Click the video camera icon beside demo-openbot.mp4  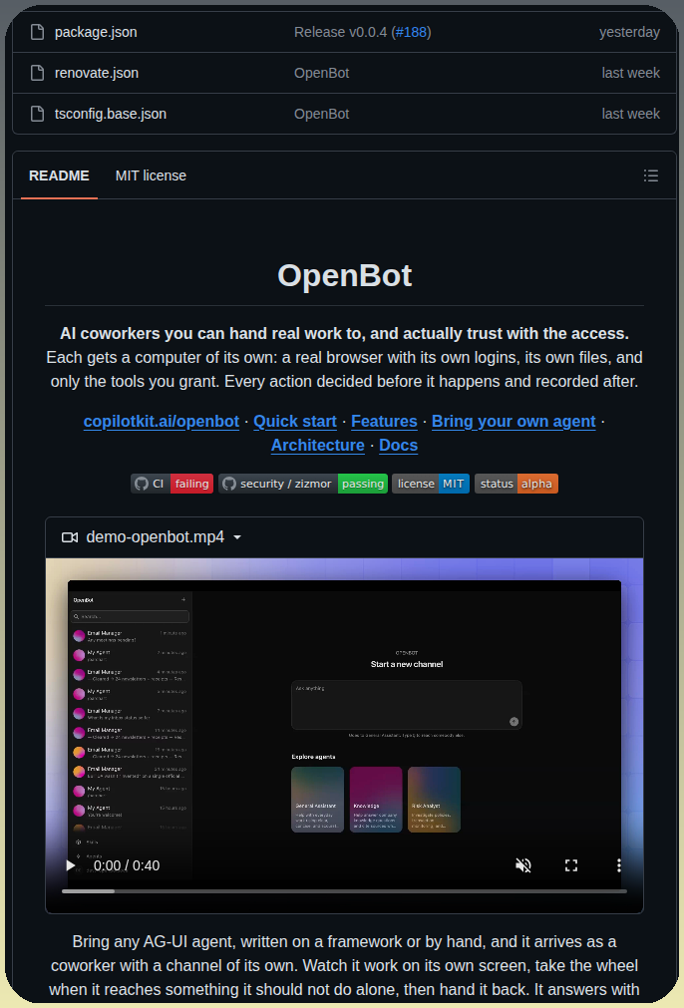coord(70,537)
